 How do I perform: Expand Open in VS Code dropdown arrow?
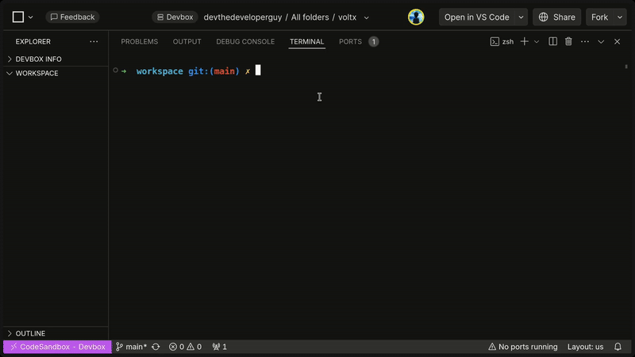point(521,17)
